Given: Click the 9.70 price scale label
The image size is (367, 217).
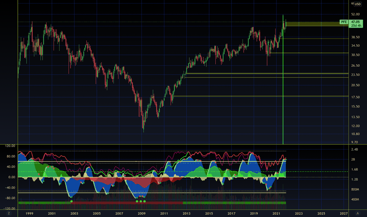Looking at the screenshot, I should pyautogui.click(x=354, y=142).
